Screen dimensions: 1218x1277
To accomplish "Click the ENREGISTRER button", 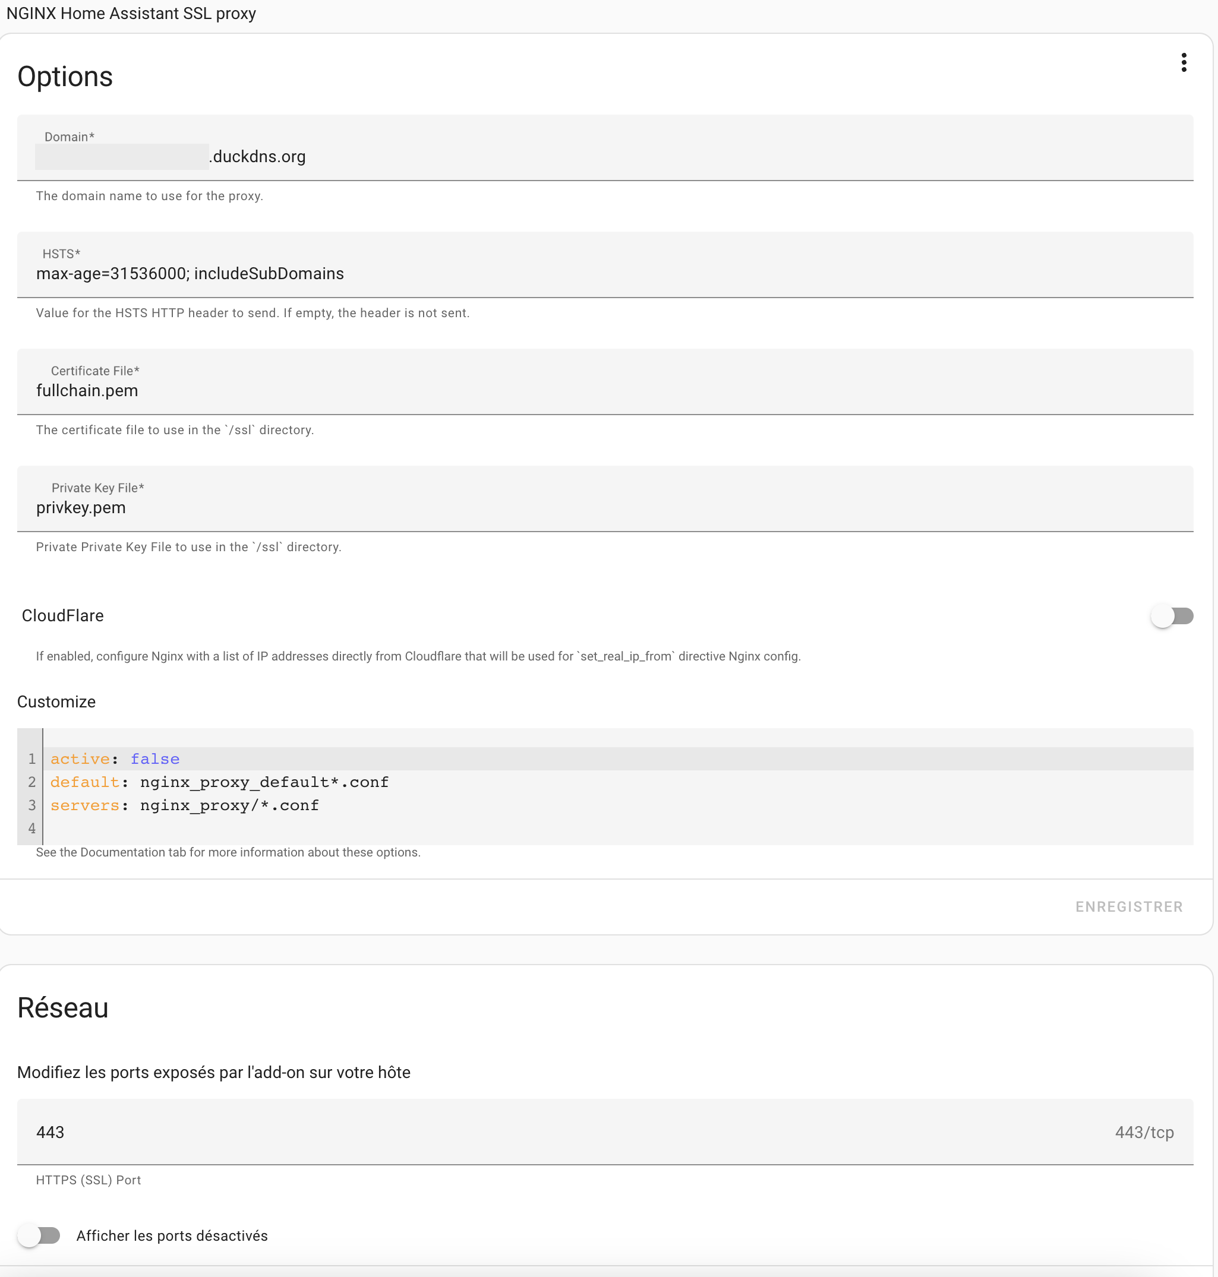I will (1128, 906).
